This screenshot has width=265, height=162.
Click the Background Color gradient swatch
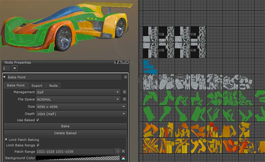pos(77,158)
